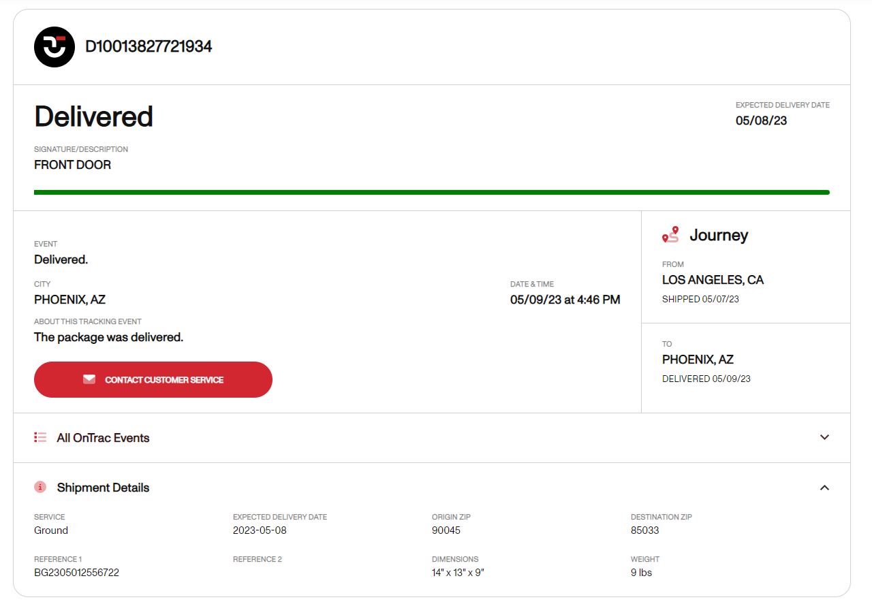Viewport: 872px width, 604px height.
Task: Click the event city PHOENIX, AZ
Action: (69, 300)
